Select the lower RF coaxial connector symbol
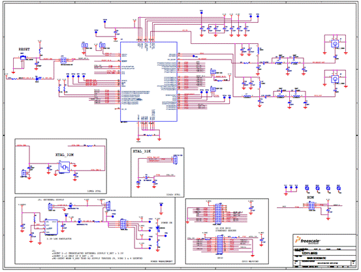The image size is (361, 272). pyautogui.click(x=335, y=79)
